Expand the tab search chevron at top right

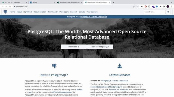pos(172,2)
